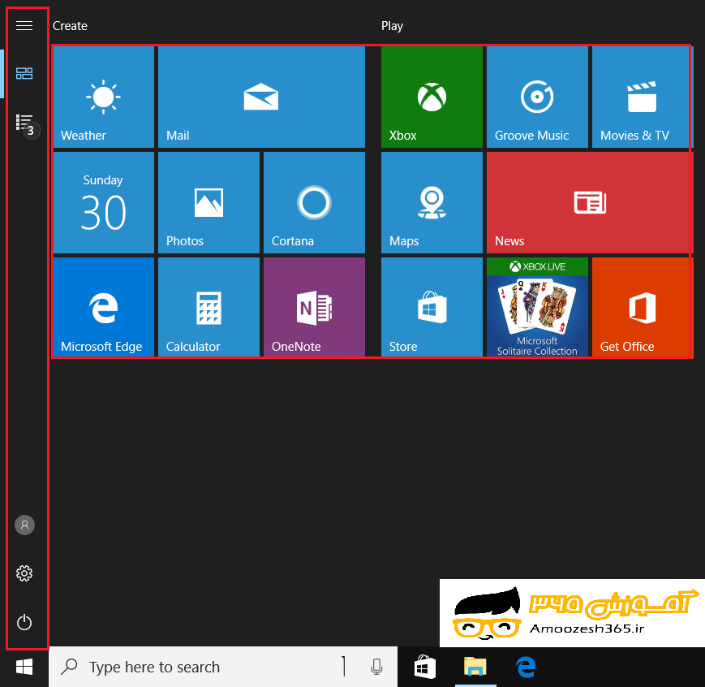This screenshot has width=705, height=687.
Task: Open the Calendar tile showing Sunday 30
Action: coord(103,202)
